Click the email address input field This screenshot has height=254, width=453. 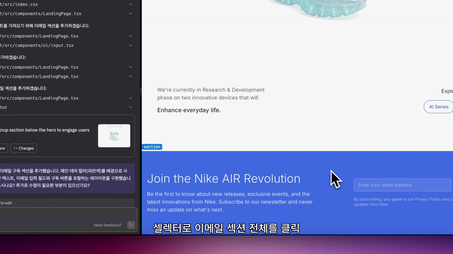point(403,185)
